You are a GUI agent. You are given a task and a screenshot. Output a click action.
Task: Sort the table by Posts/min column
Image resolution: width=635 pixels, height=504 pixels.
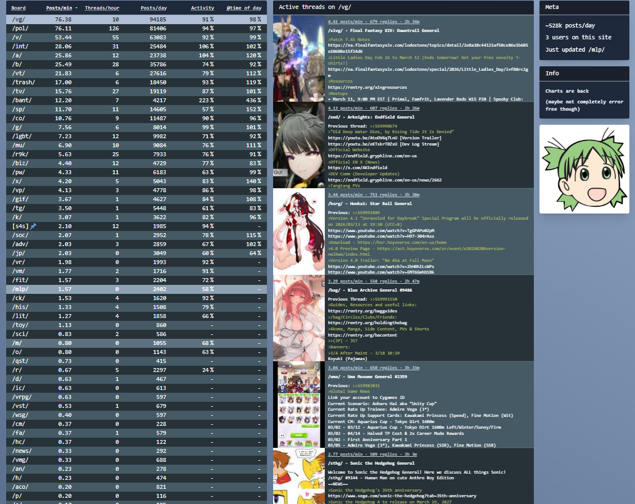pos(58,8)
